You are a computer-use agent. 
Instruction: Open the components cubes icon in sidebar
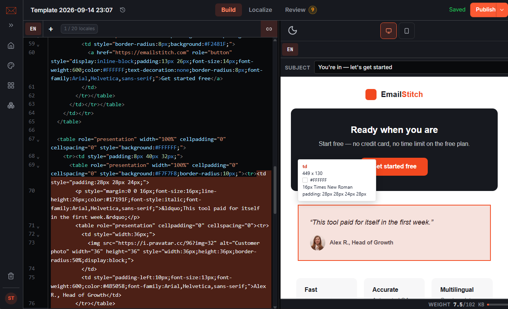[x=11, y=105]
